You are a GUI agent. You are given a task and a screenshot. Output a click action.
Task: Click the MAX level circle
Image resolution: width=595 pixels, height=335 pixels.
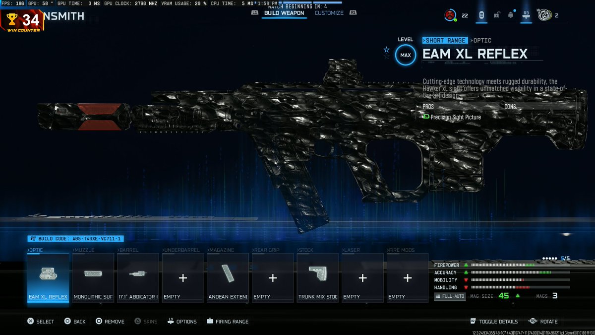(406, 55)
